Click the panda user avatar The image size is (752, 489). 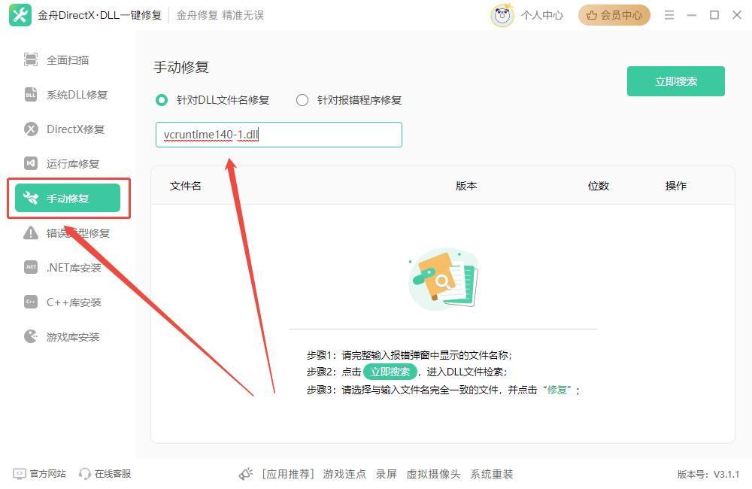502,15
